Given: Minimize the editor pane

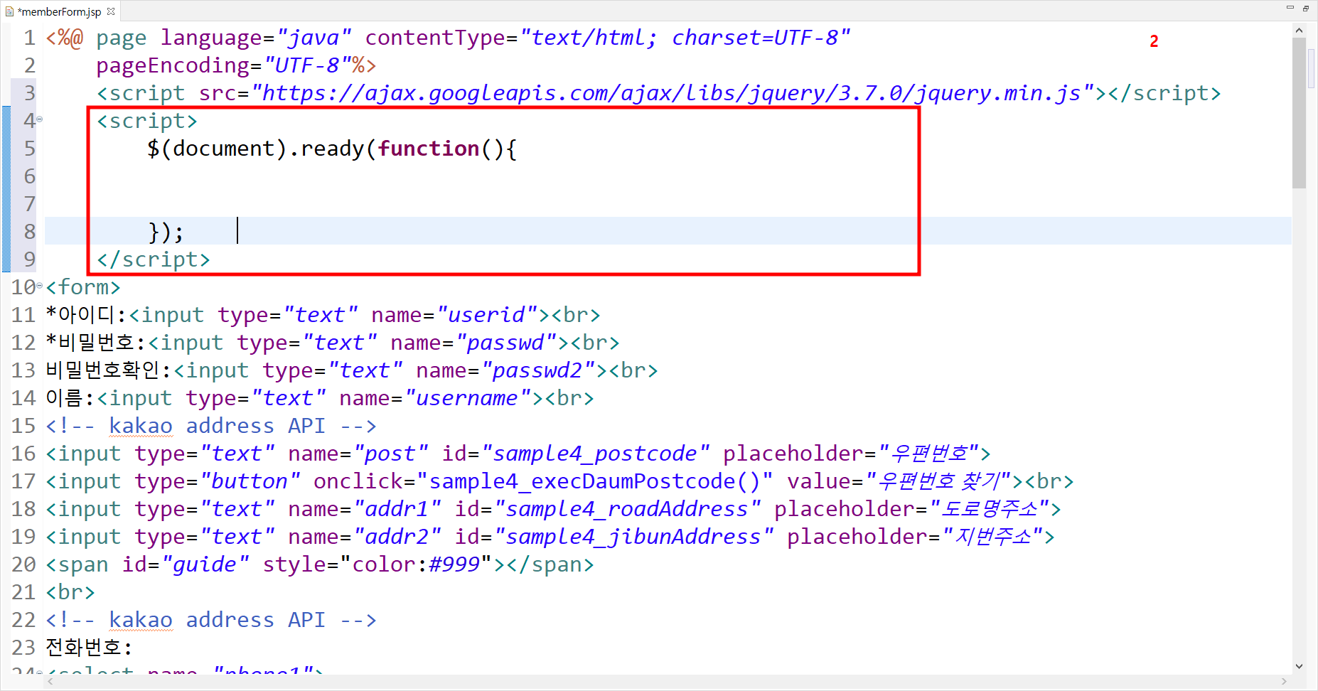Looking at the screenshot, I should click(x=1290, y=8).
